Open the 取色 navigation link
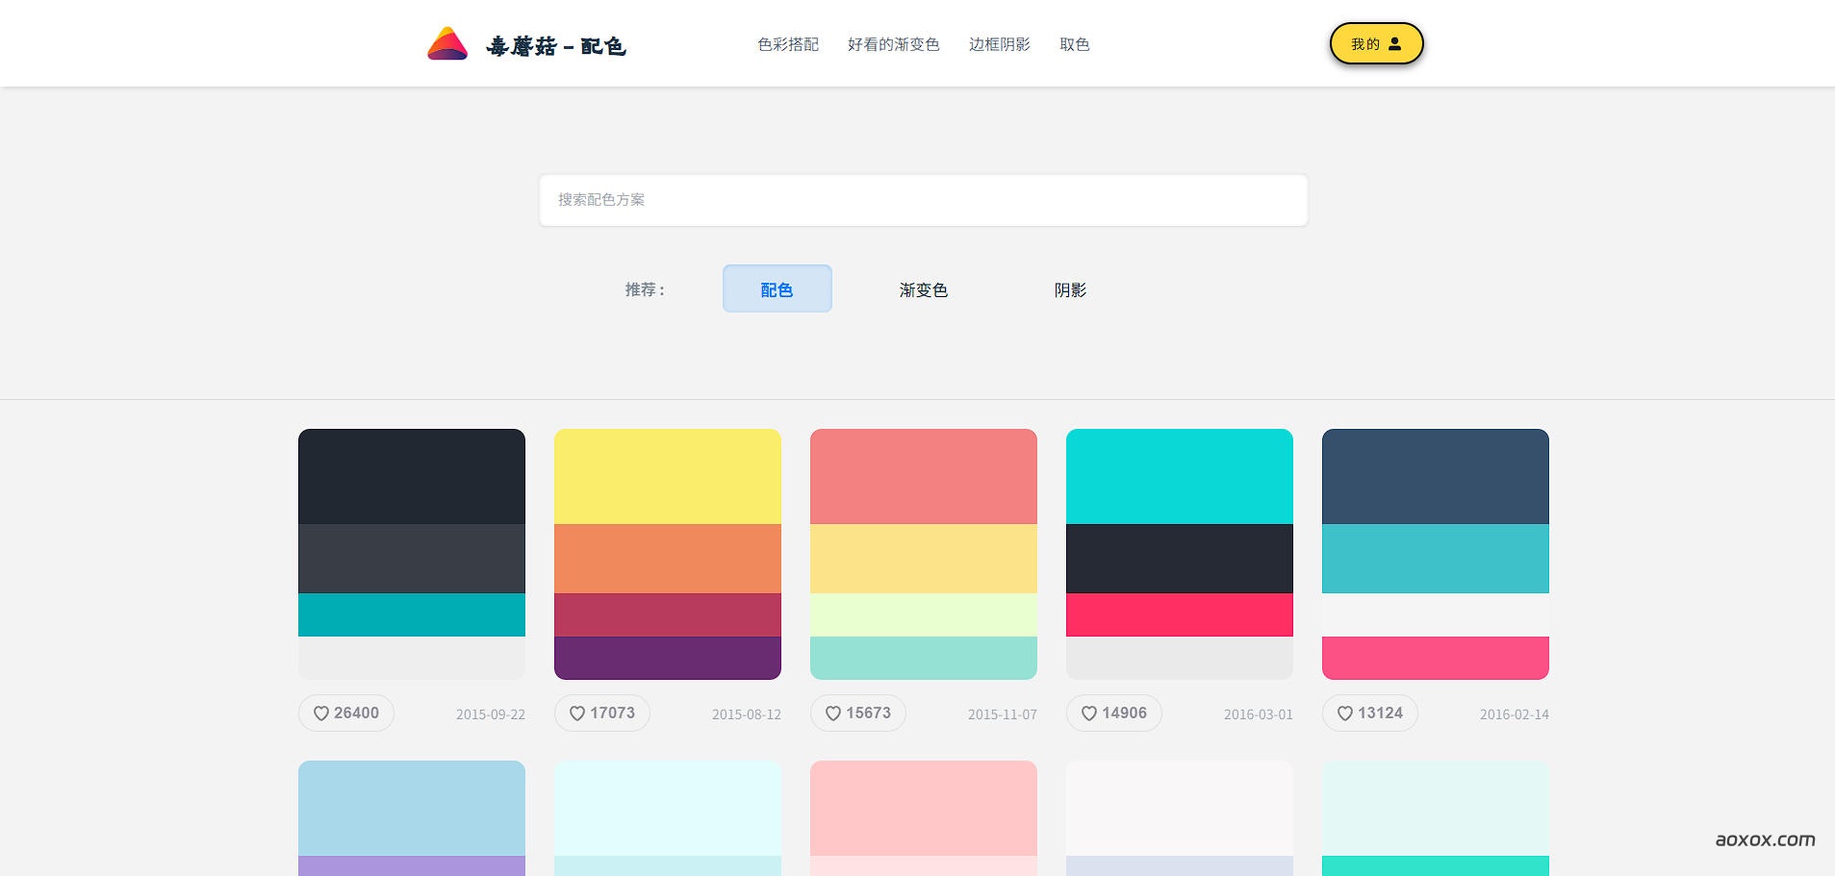The image size is (1835, 876). coord(1074,44)
